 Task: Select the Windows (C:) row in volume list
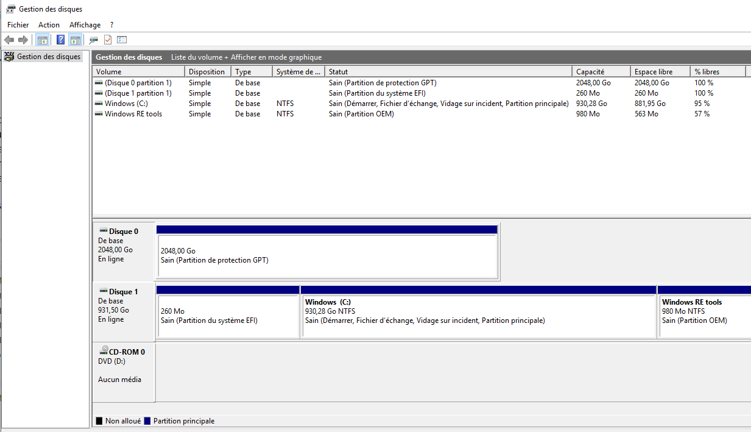click(x=126, y=104)
